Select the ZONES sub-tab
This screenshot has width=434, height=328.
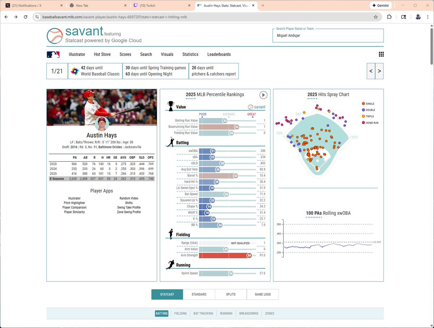click(269, 314)
